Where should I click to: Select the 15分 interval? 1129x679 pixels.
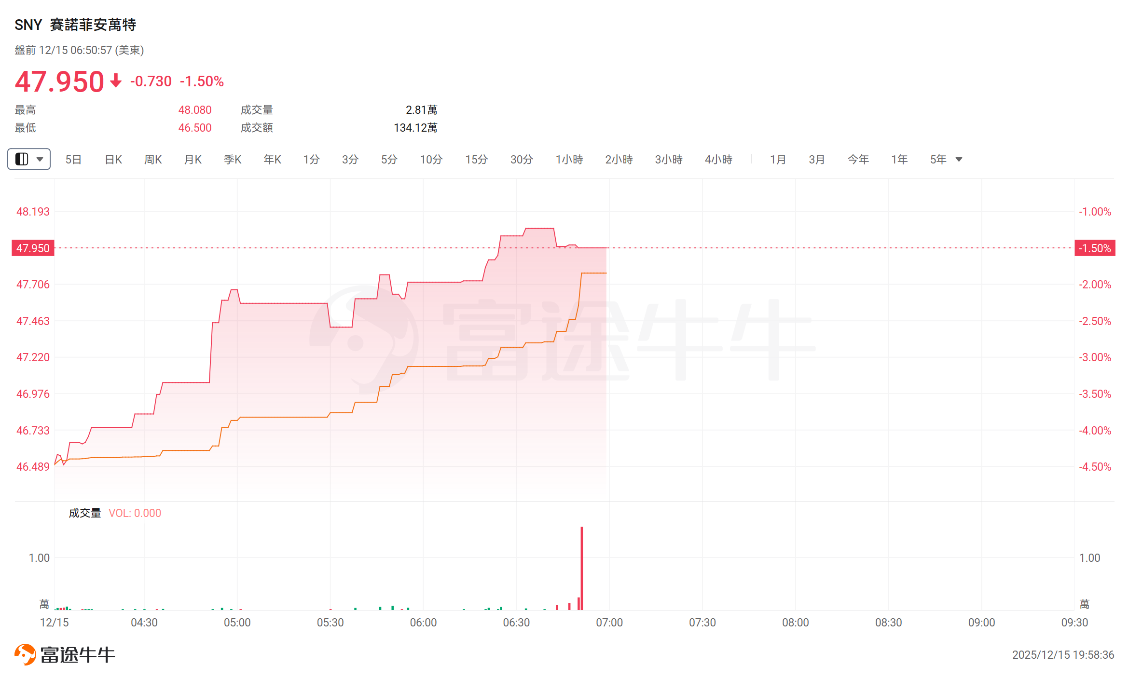point(476,160)
